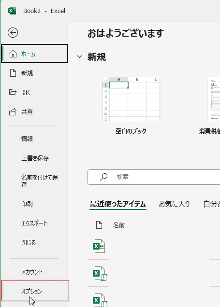Open the エクスポート page
Screen dimensions: 220x307
(34, 223)
